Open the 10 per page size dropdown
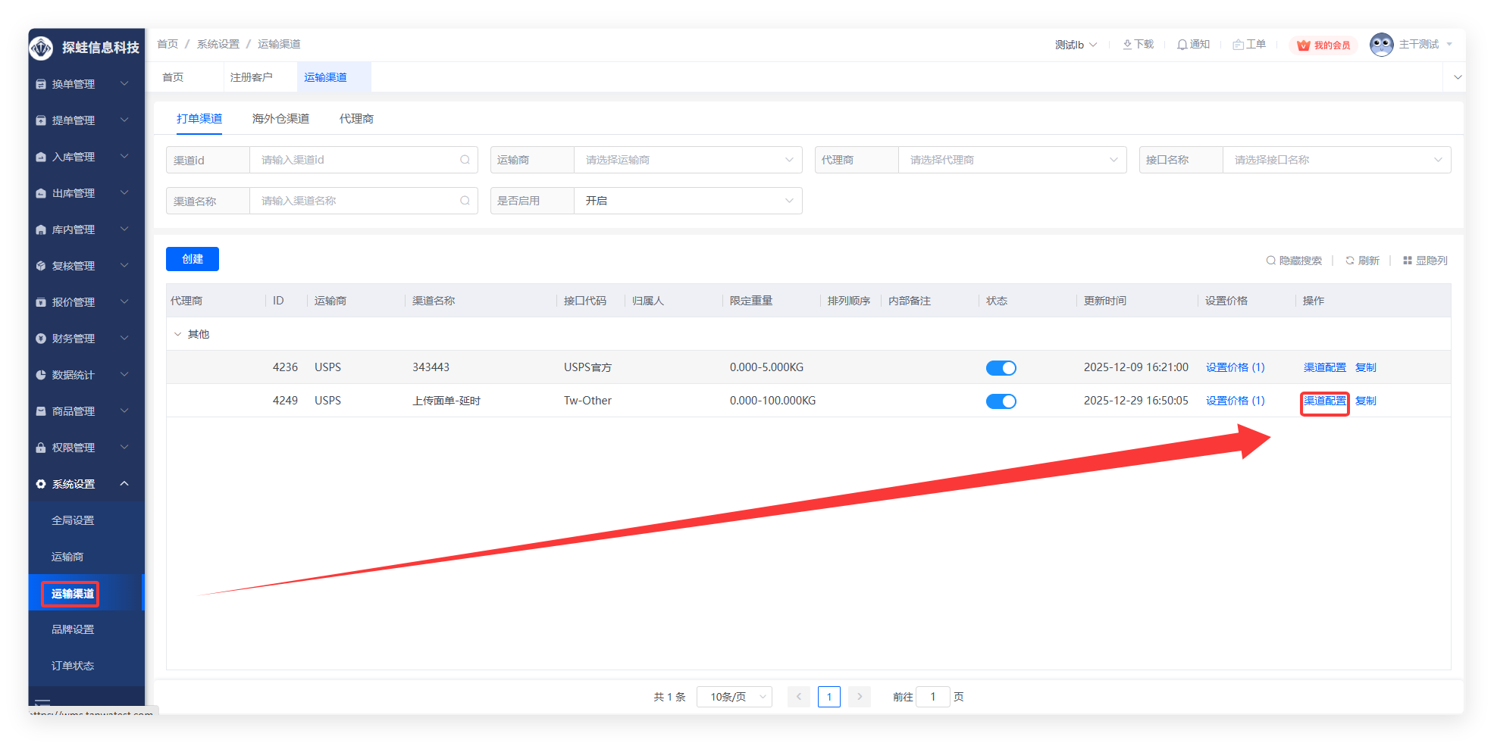The image size is (1494, 743). [734, 697]
